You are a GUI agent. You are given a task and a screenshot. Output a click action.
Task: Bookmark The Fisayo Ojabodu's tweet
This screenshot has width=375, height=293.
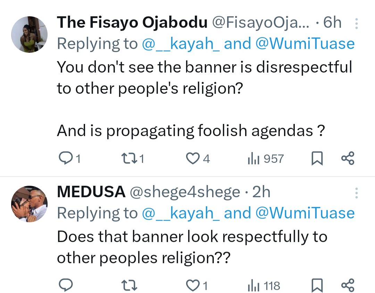coord(317,159)
